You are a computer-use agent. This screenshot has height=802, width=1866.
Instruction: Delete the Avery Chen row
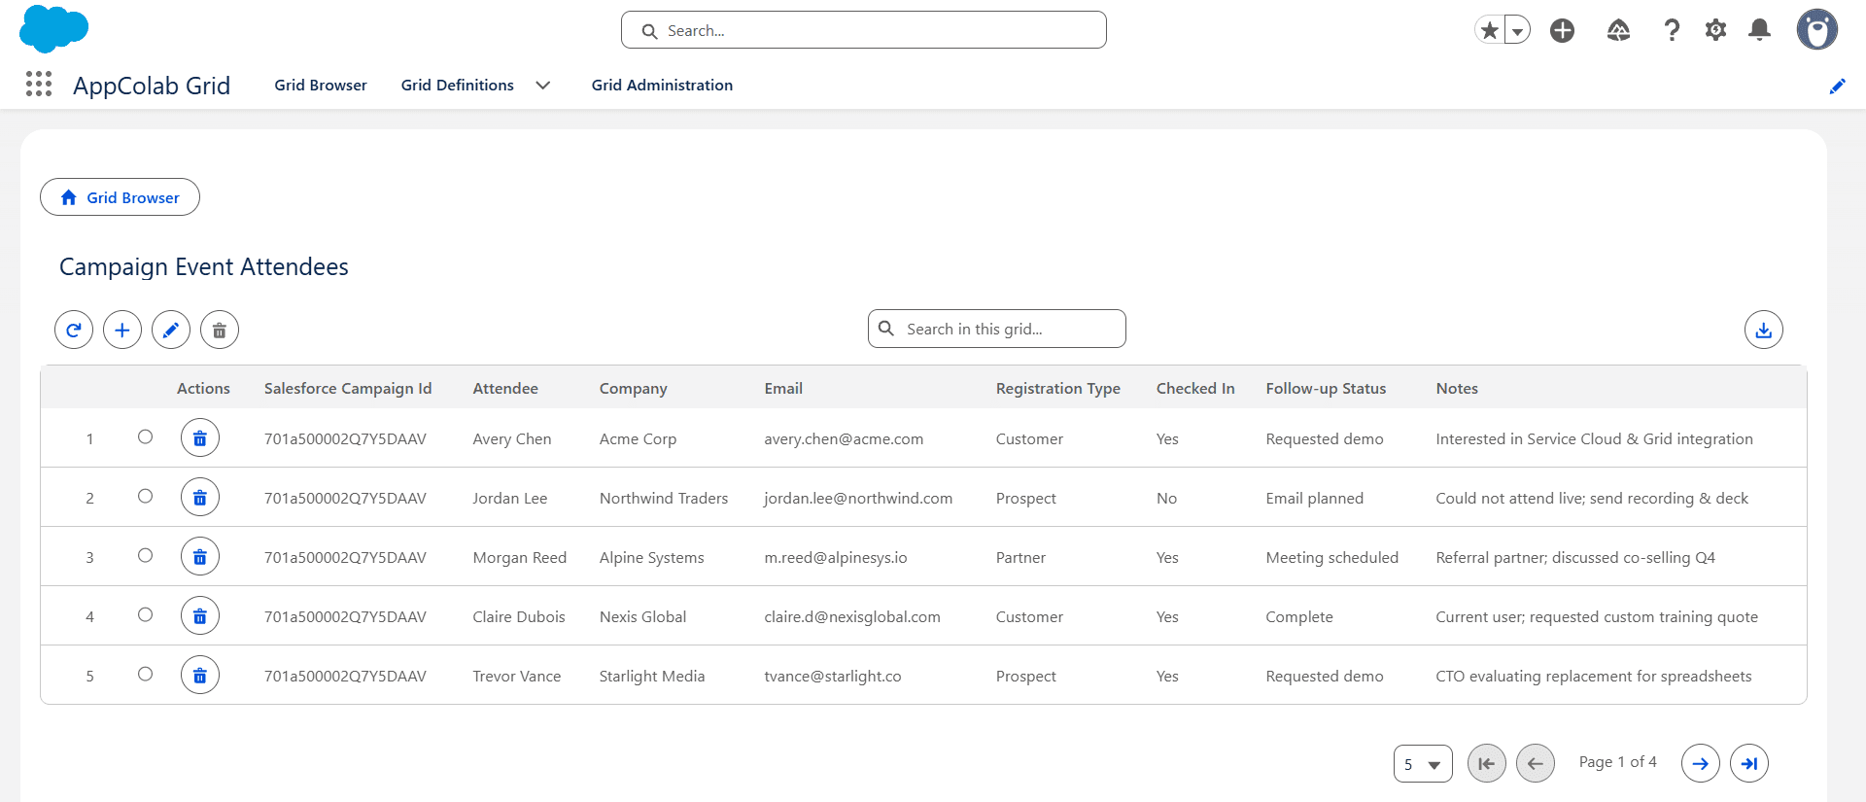200,438
